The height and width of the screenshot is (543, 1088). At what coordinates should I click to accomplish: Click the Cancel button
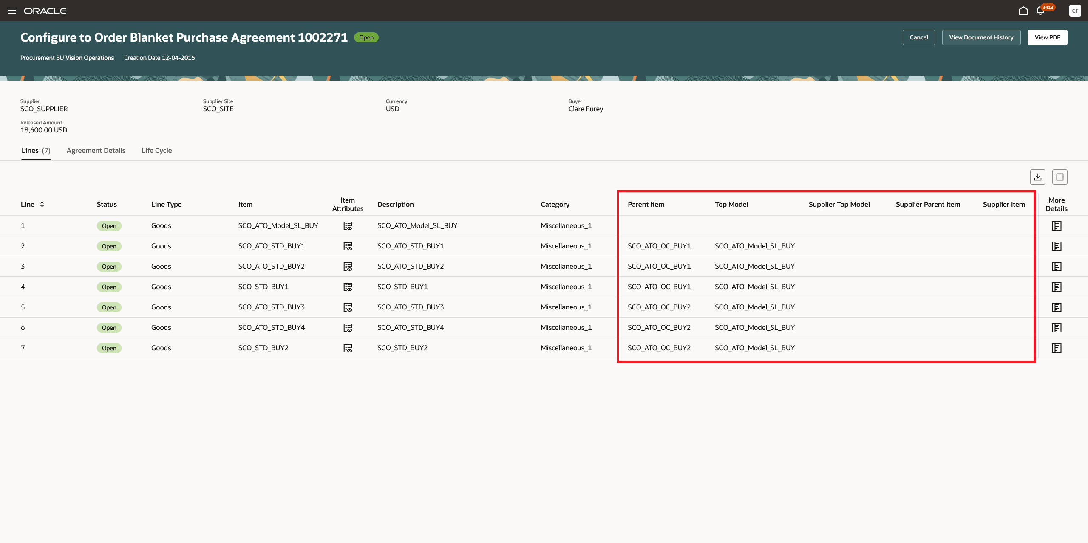coord(918,37)
